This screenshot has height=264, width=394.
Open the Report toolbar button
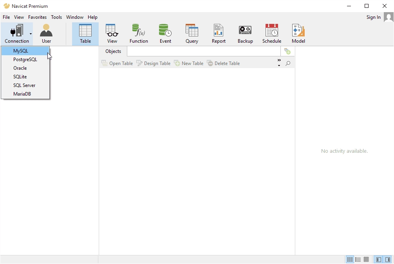[219, 34]
